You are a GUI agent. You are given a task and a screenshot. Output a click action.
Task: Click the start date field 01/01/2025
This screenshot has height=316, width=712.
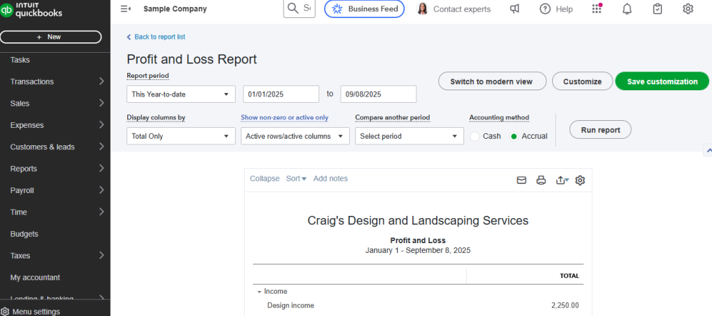click(x=281, y=94)
